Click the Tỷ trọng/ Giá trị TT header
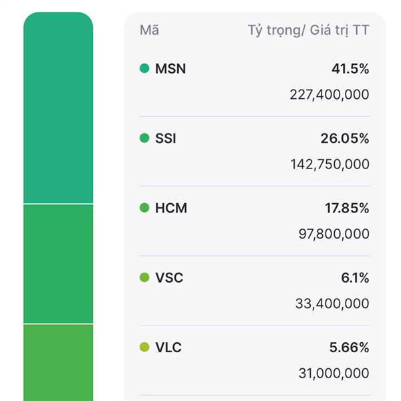Image resolution: width=401 pixels, height=401 pixels. 308,31
